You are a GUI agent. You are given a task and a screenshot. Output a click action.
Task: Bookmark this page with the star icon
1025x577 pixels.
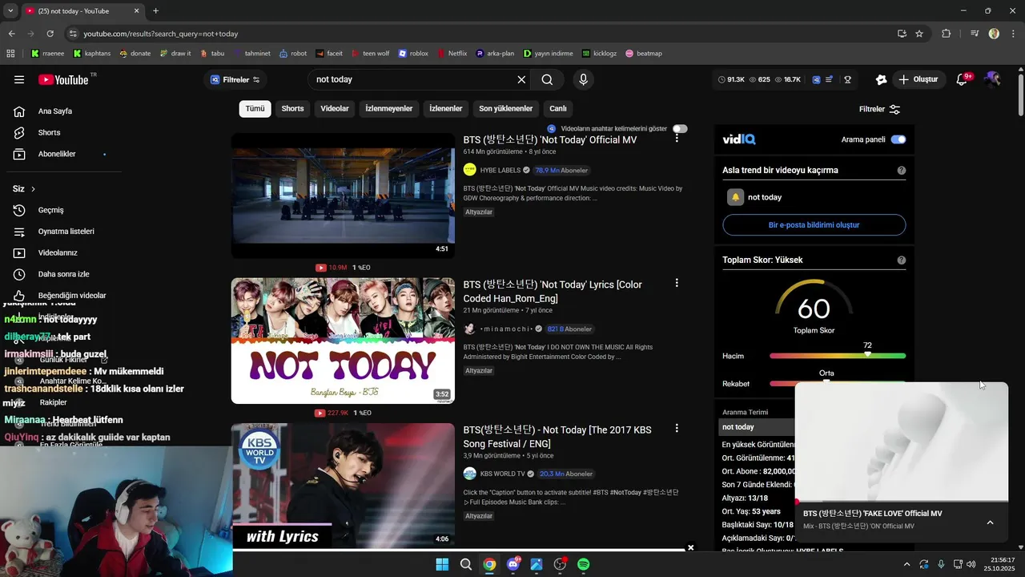point(919,34)
